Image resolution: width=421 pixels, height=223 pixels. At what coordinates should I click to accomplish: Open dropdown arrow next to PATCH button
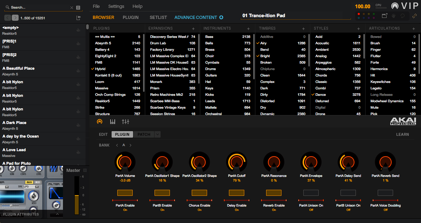click(158, 134)
